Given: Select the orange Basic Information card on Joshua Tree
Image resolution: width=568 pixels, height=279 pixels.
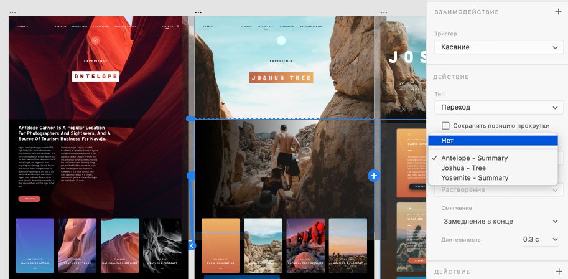Looking at the screenshot, I should point(221,245).
